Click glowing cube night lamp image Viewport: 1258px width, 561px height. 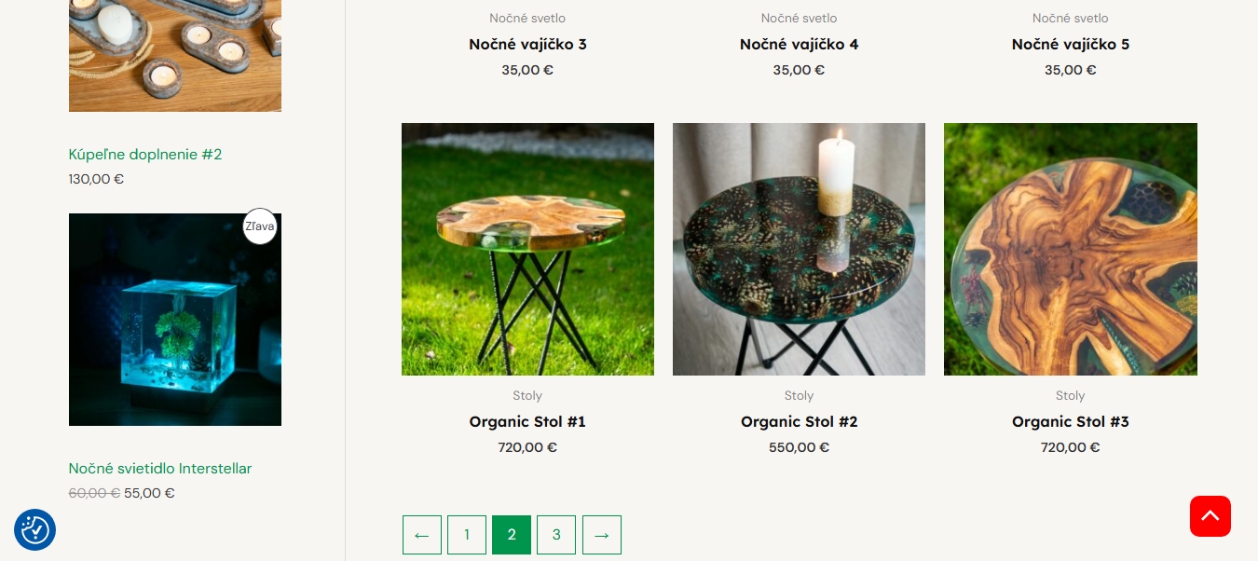[x=175, y=320]
